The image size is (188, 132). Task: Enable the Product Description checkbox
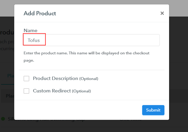(26, 79)
